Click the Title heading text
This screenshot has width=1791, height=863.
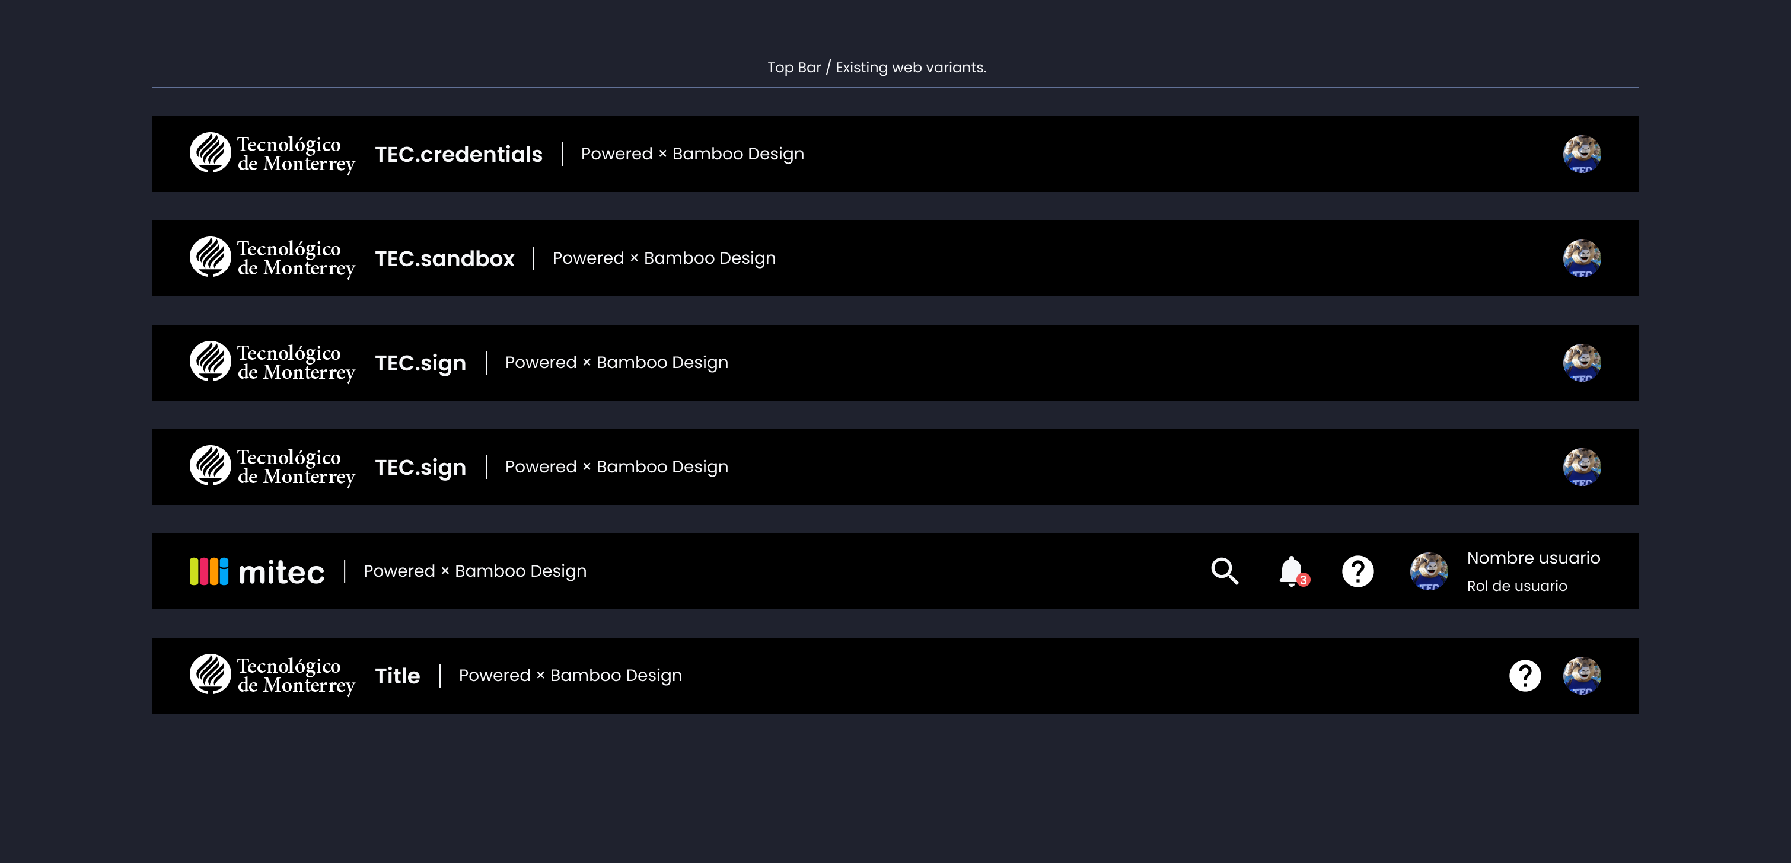click(x=397, y=676)
